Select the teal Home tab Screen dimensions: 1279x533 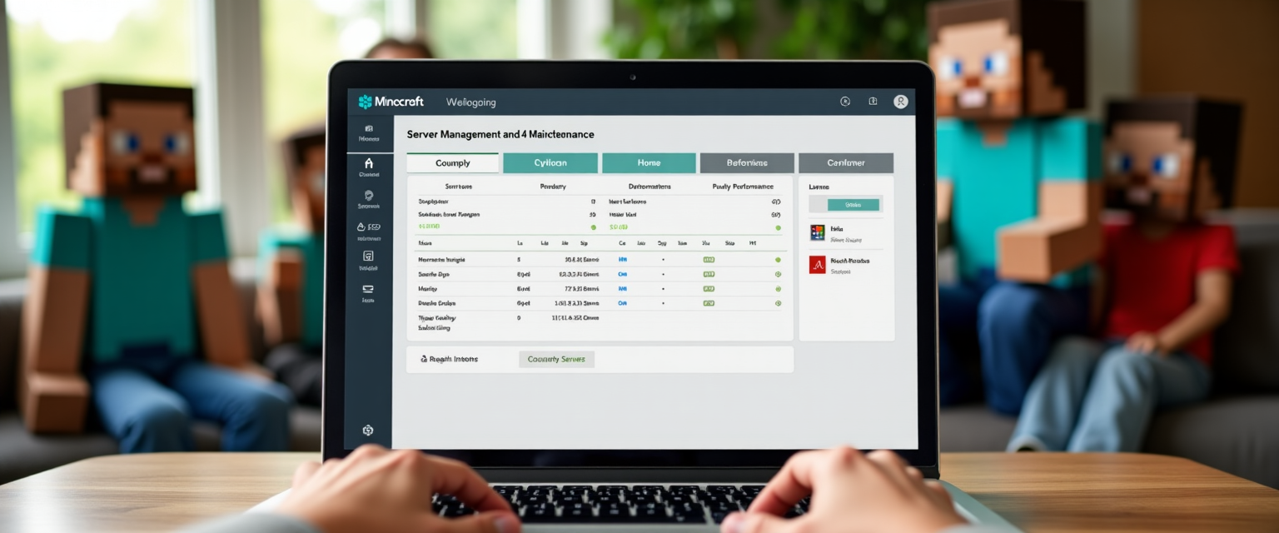tap(649, 163)
